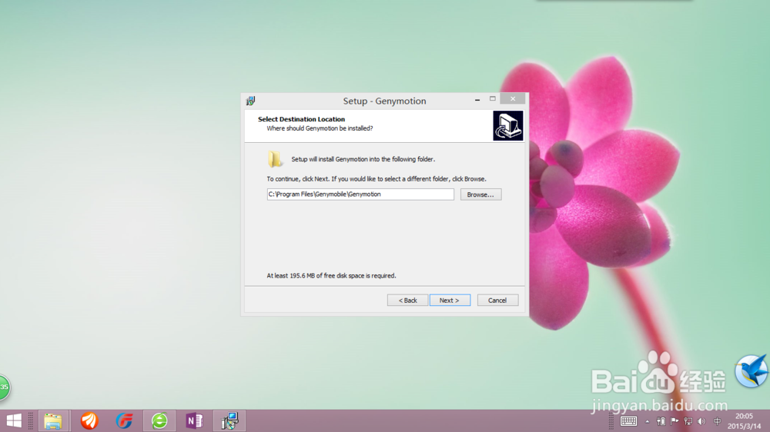Switch the Chinese input method indicator
Viewport: 770px width, 432px height.
click(718, 421)
